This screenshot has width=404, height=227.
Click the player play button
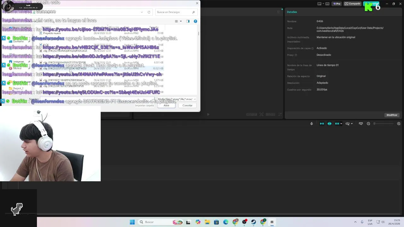coord(208,114)
